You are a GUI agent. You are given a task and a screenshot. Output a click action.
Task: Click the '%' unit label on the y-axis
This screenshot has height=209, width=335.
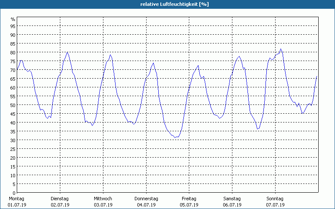[x=13, y=19]
